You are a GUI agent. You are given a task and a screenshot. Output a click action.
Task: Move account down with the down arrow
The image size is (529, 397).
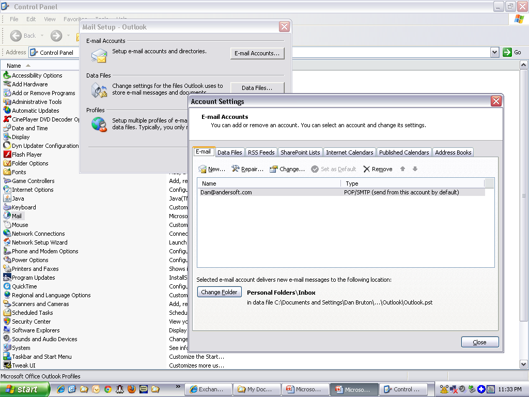click(415, 169)
